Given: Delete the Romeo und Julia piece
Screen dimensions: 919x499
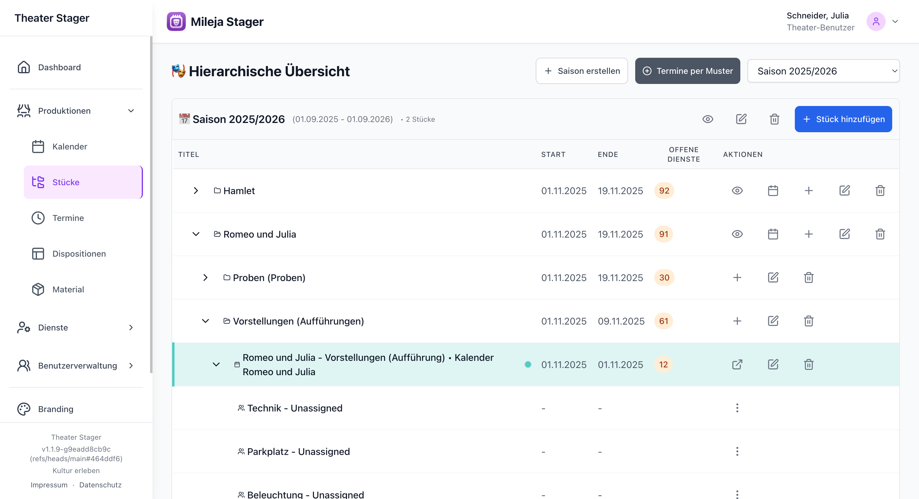Looking at the screenshot, I should pos(880,234).
